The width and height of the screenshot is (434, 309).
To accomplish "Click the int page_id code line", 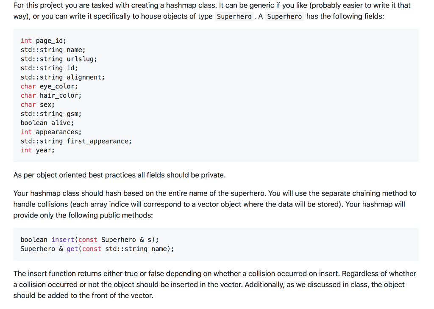I will click(44, 41).
